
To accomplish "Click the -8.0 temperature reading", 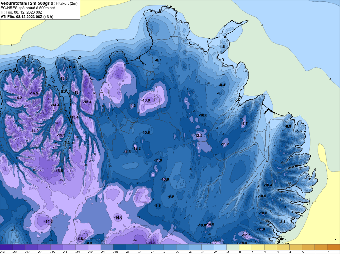I will coord(221,93).
